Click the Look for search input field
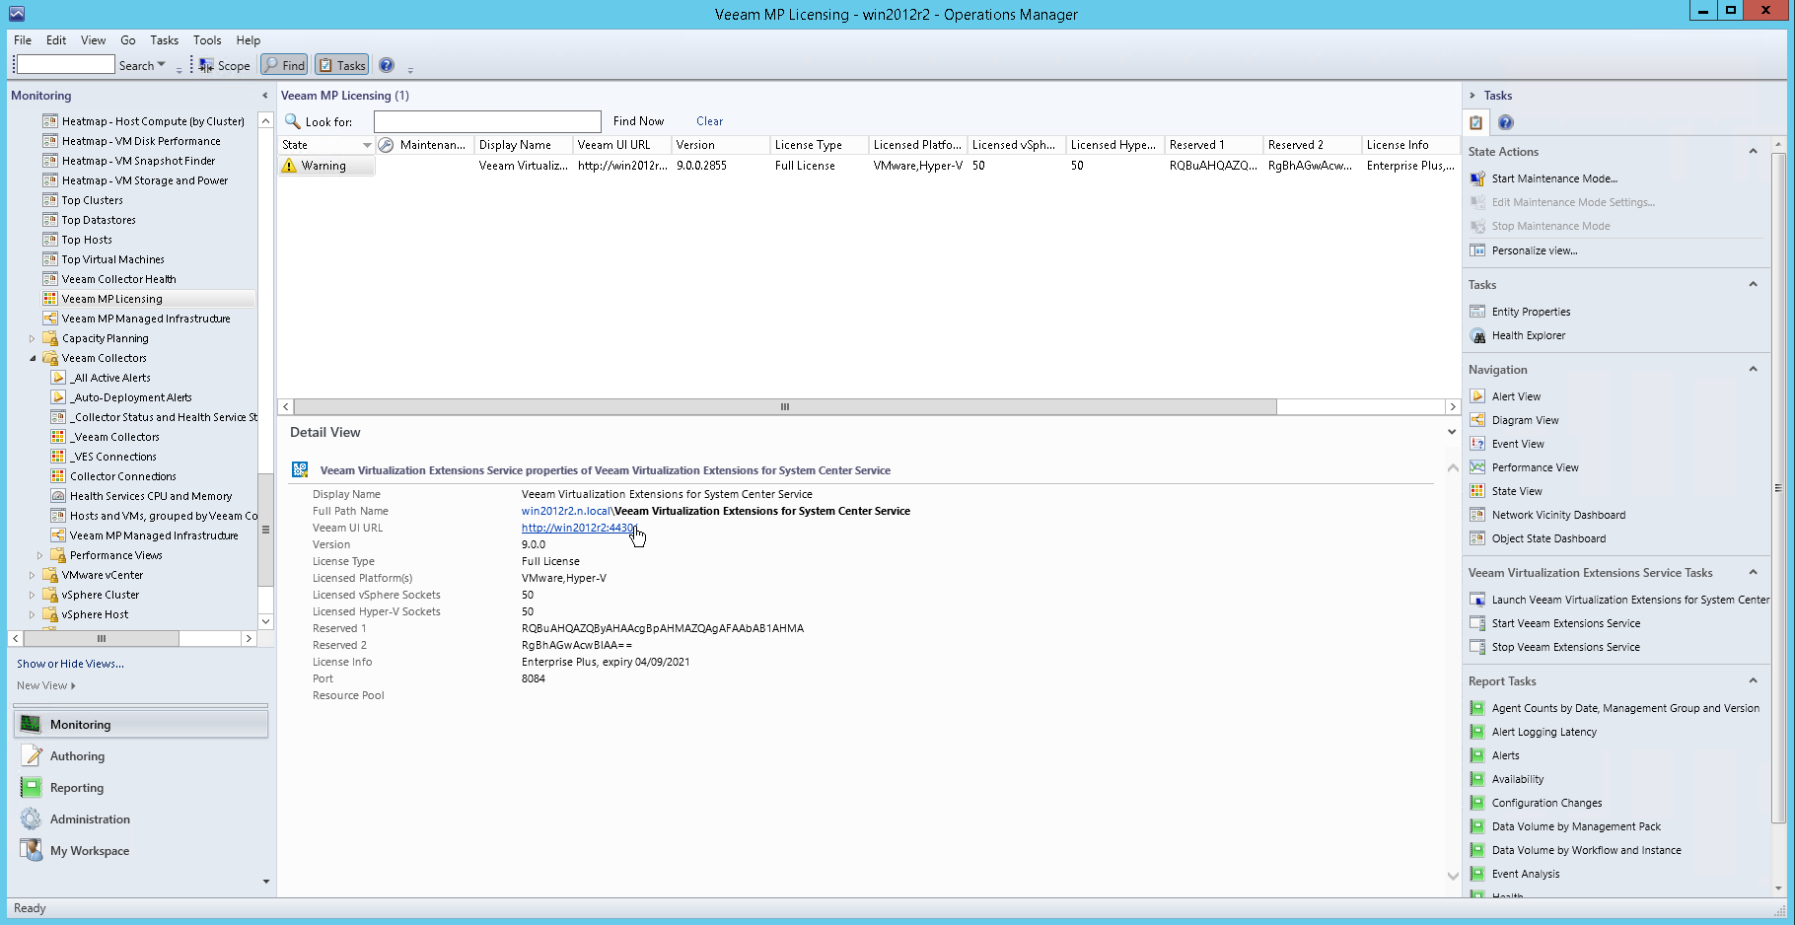Screen dimensions: 1795x925 [x=487, y=121]
